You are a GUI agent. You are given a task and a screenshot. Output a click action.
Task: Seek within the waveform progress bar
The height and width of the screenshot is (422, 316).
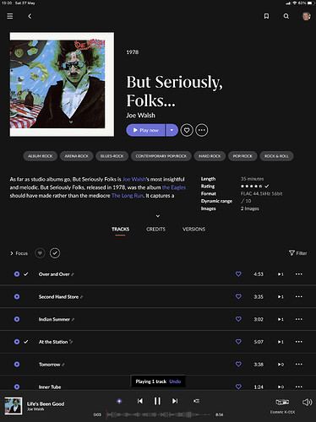[x=158, y=414]
